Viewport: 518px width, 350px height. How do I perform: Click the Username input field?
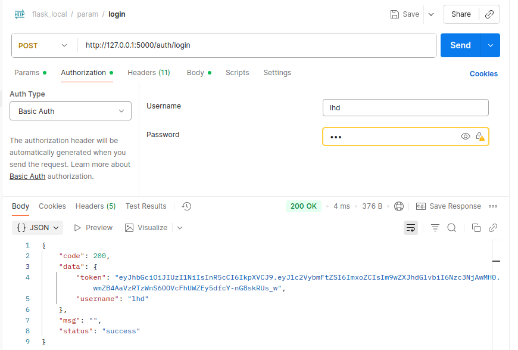tap(405, 108)
